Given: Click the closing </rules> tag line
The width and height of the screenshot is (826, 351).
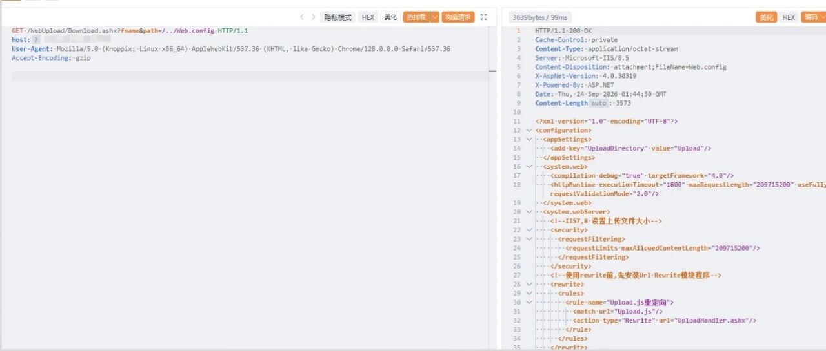Looking at the screenshot, I should (572, 338).
